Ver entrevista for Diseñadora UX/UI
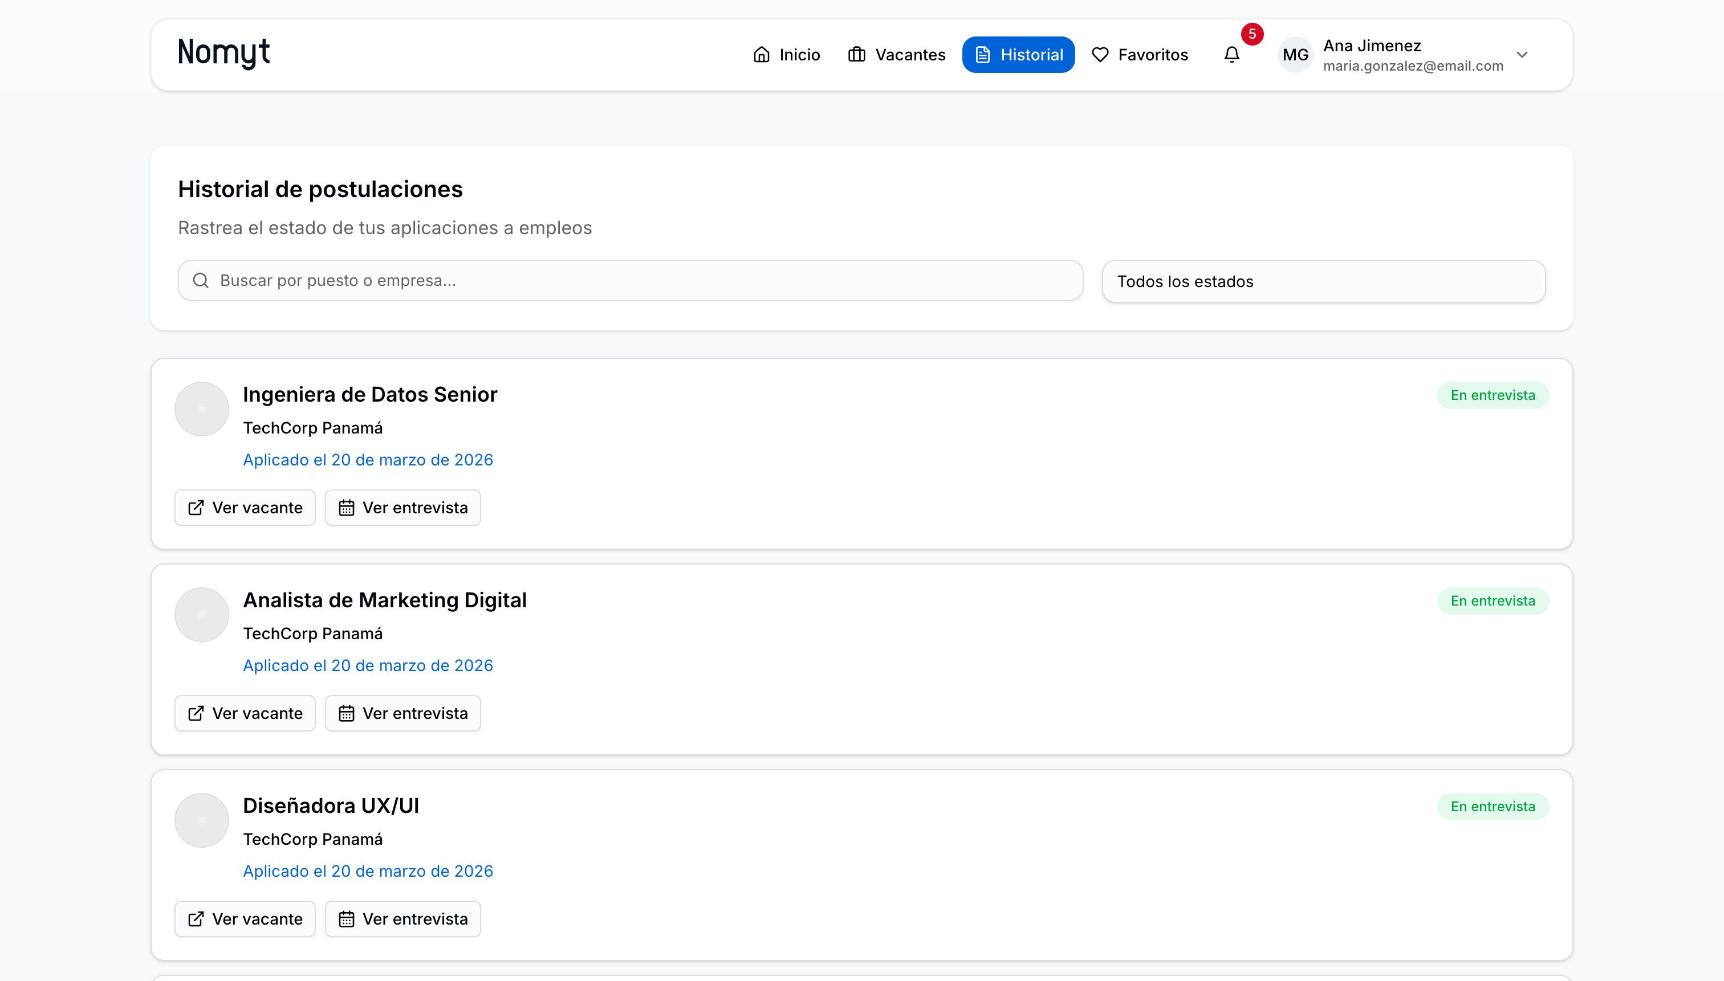The height and width of the screenshot is (981, 1724). point(402,918)
